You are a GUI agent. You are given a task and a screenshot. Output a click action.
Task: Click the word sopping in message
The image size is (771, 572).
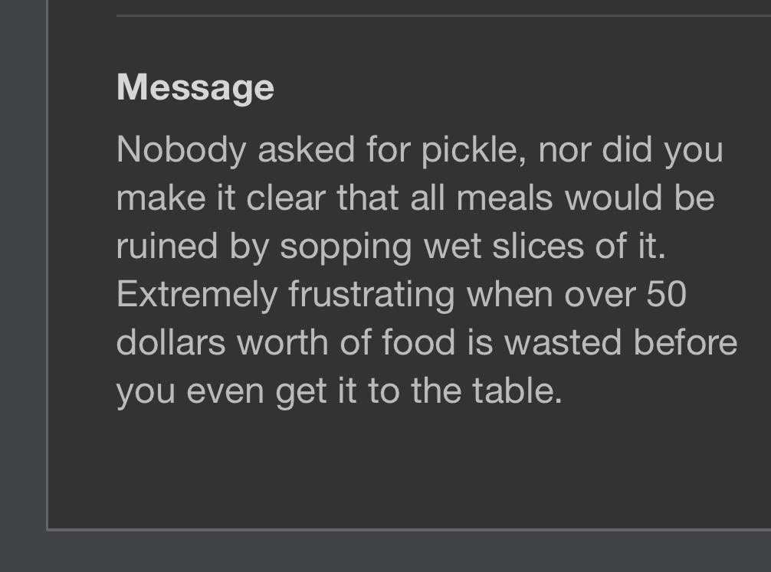(346, 247)
